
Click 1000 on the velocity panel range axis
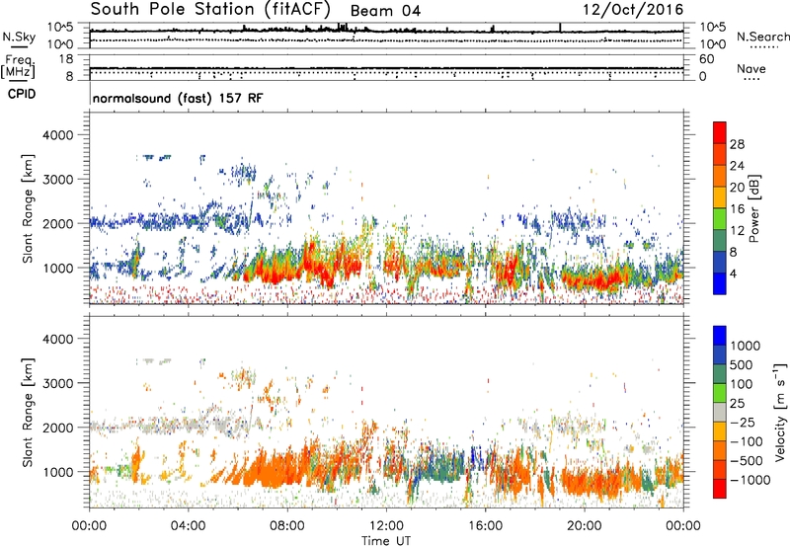click(57, 472)
